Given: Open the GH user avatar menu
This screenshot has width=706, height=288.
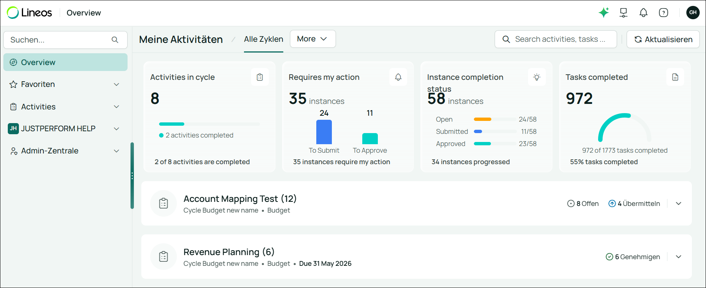Looking at the screenshot, I should (x=693, y=13).
